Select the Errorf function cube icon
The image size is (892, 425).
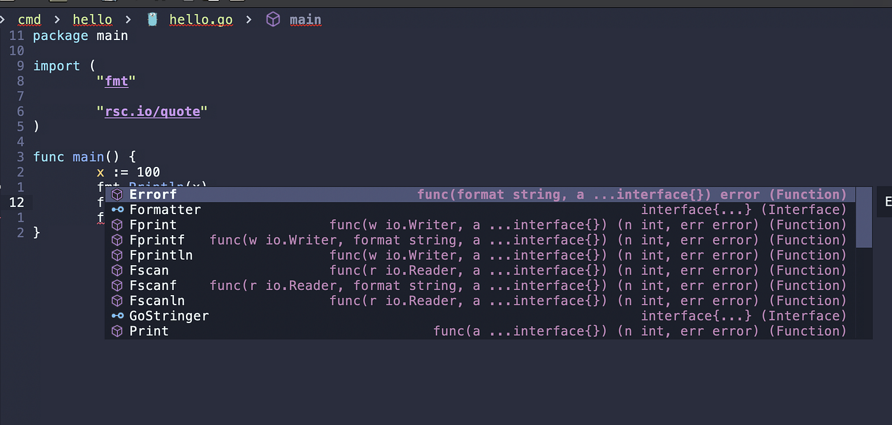tap(117, 194)
